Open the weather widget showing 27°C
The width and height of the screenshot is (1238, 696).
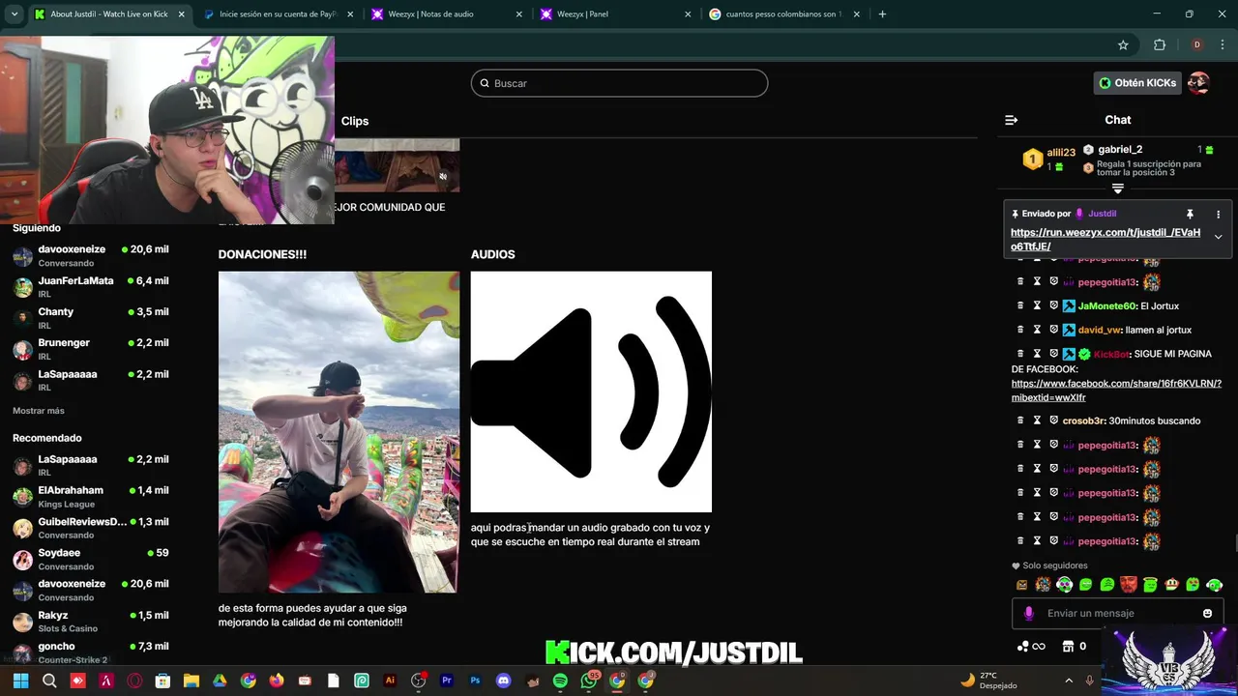[987, 681]
